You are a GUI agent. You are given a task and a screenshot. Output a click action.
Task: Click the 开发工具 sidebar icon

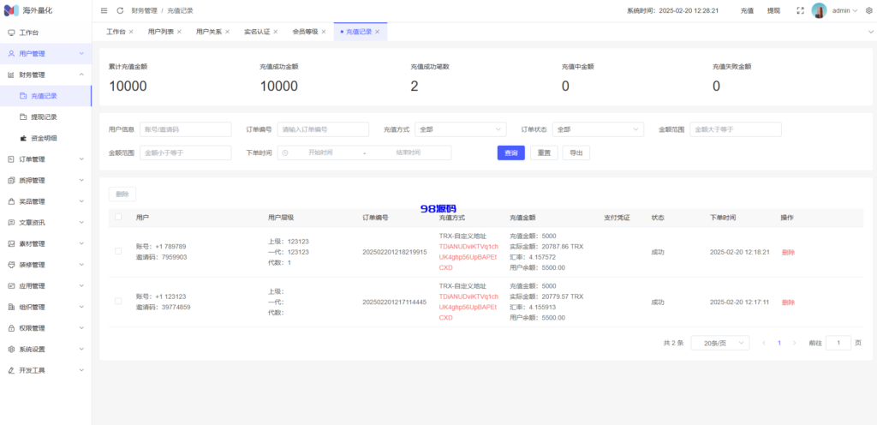[x=11, y=370]
